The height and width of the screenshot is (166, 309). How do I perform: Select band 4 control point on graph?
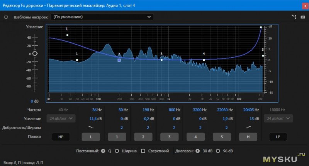click(204, 60)
